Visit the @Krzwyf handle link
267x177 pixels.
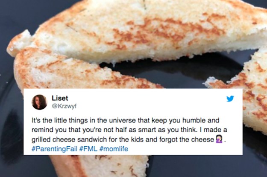64,106
